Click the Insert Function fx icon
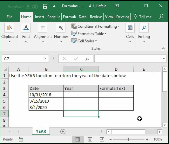 tap(87, 59)
